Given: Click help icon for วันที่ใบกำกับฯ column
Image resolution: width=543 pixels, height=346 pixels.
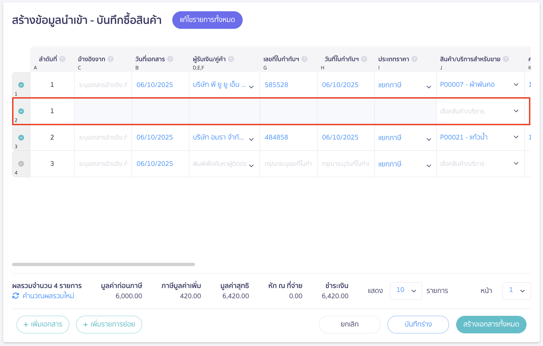Looking at the screenshot, I should (364, 59).
